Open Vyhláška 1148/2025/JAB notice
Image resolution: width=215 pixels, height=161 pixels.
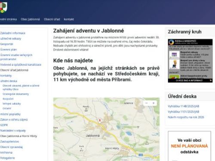point(184,106)
